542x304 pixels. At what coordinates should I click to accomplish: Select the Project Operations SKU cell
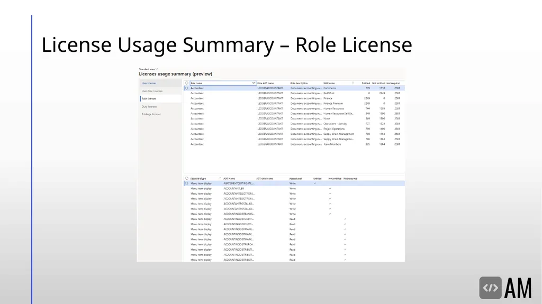[x=334, y=129]
